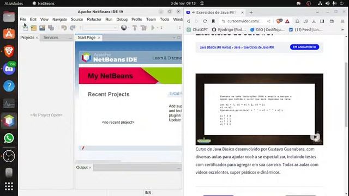Open the Team menu

pos(151,20)
